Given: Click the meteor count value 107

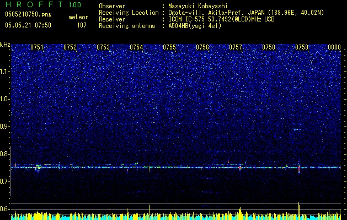Looking at the screenshot, I should pos(82,25).
